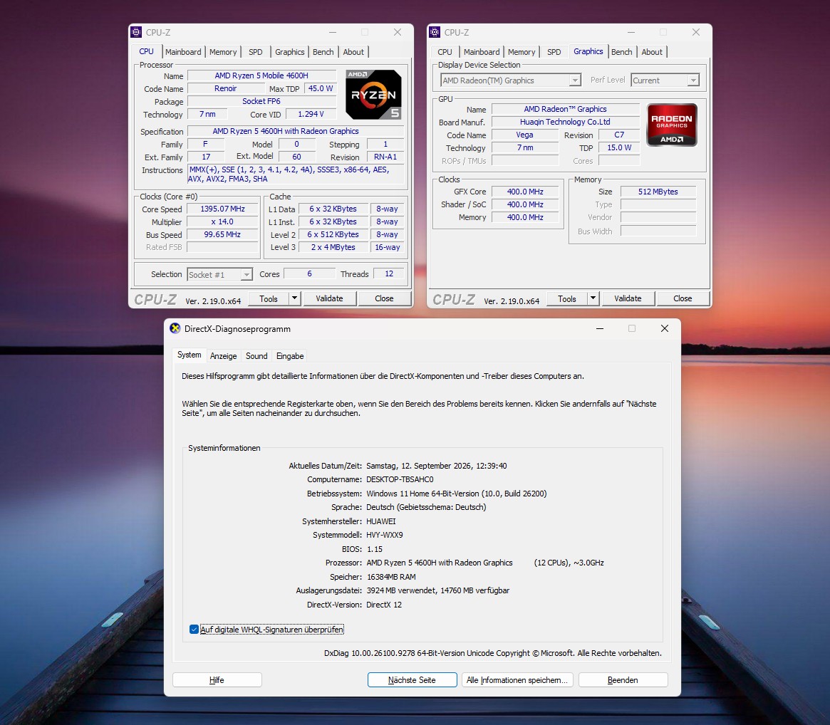Click Alle Informationen speichern button
830x725 pixels.
[517, 680]
